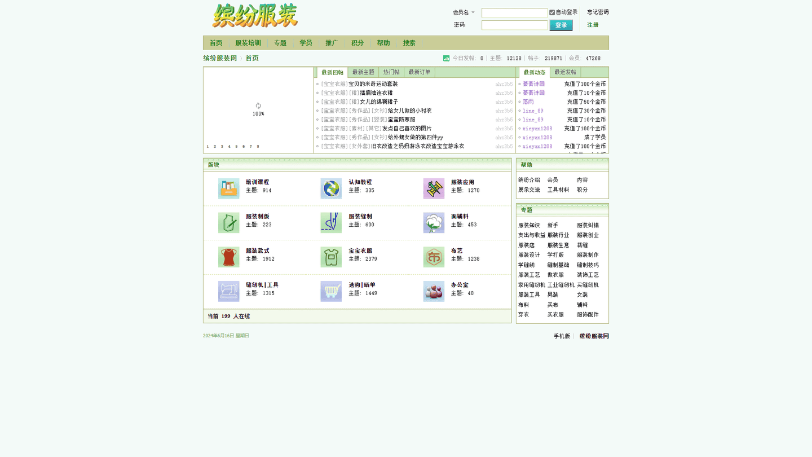This screenshot has height=457, width=812.
Task: Open 搜索 in the navigation bar
Action: click(x=409, y=43)
